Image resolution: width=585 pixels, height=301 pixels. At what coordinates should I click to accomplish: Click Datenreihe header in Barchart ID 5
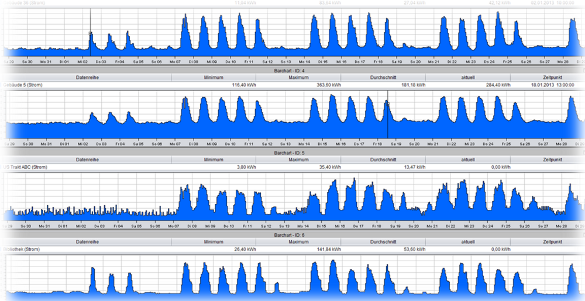87,160
